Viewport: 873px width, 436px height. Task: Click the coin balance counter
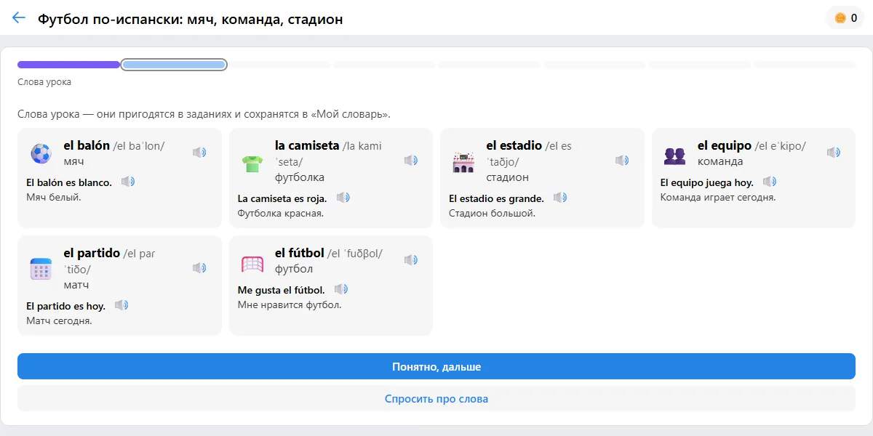tap(845, 18)
